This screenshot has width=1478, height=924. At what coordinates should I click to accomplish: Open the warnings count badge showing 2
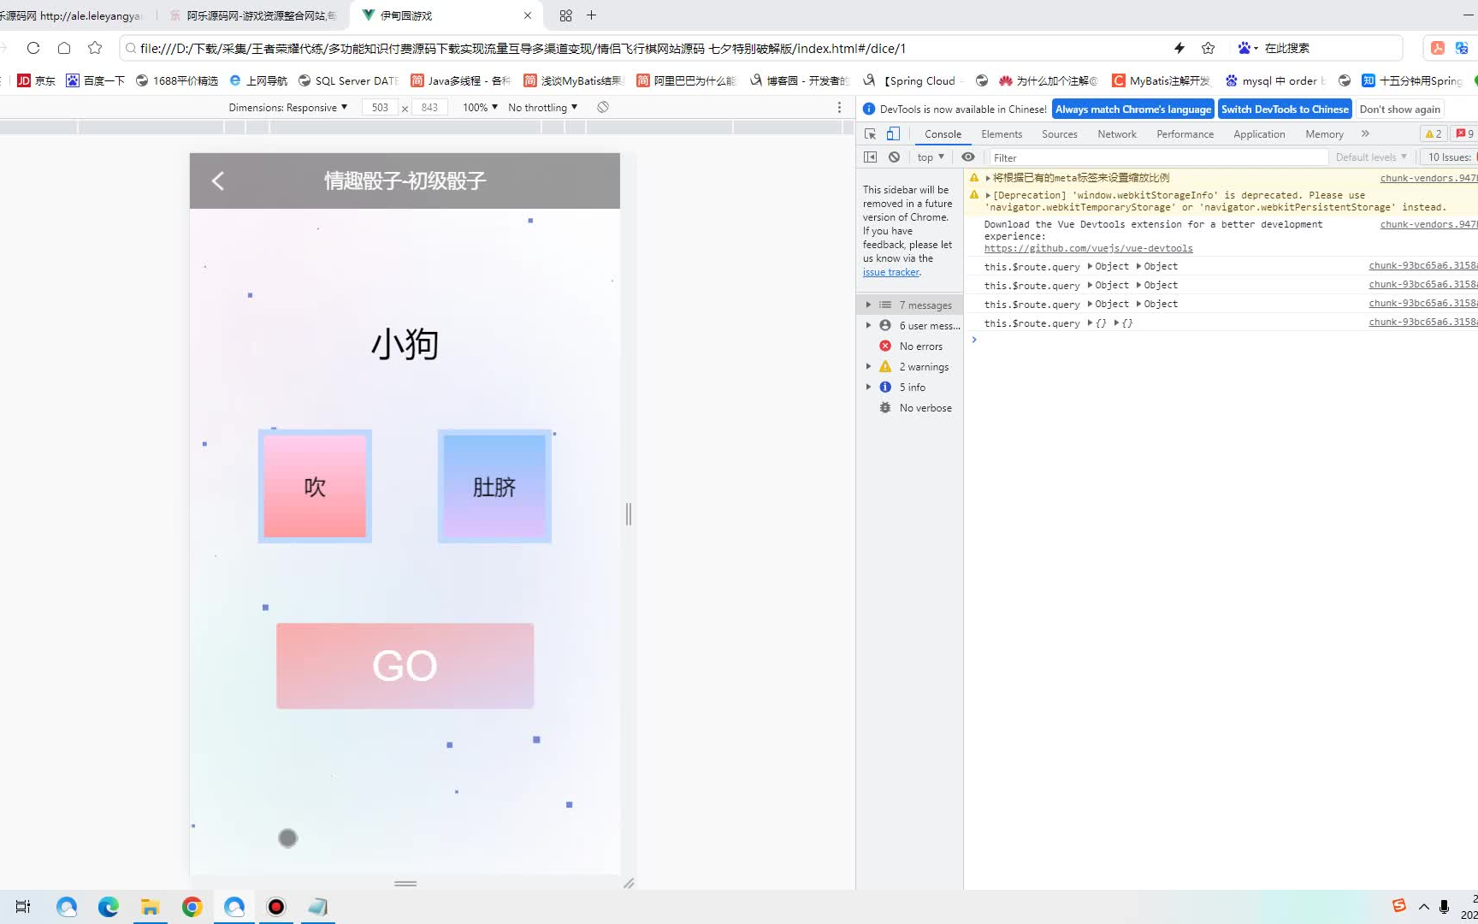(x=1434, y=133)
